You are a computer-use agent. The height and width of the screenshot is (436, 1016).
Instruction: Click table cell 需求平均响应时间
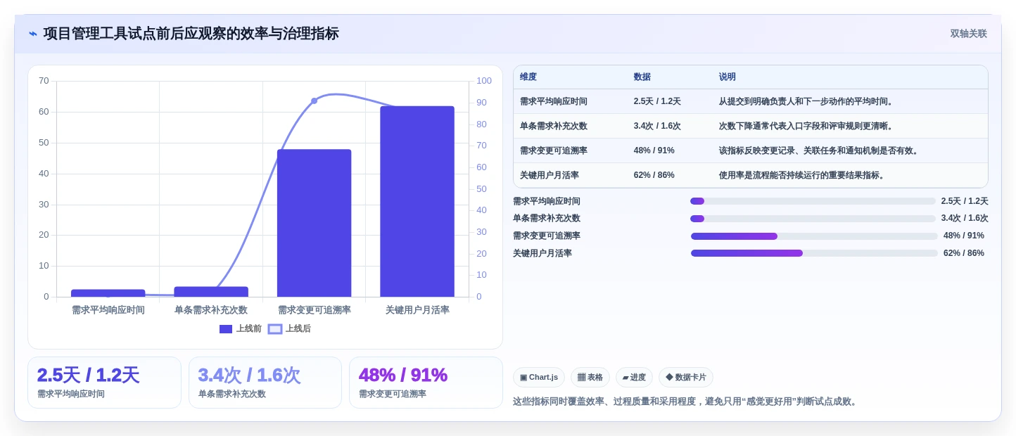tap(554, 101)
